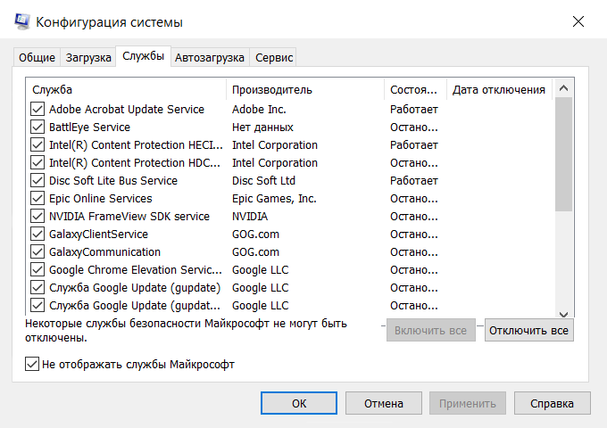Toggle Не отображать службы Майкрософт checkbox

coord(32,364)
